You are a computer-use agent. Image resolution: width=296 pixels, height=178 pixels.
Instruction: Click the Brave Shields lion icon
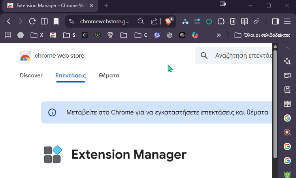(x=168, y=21)
